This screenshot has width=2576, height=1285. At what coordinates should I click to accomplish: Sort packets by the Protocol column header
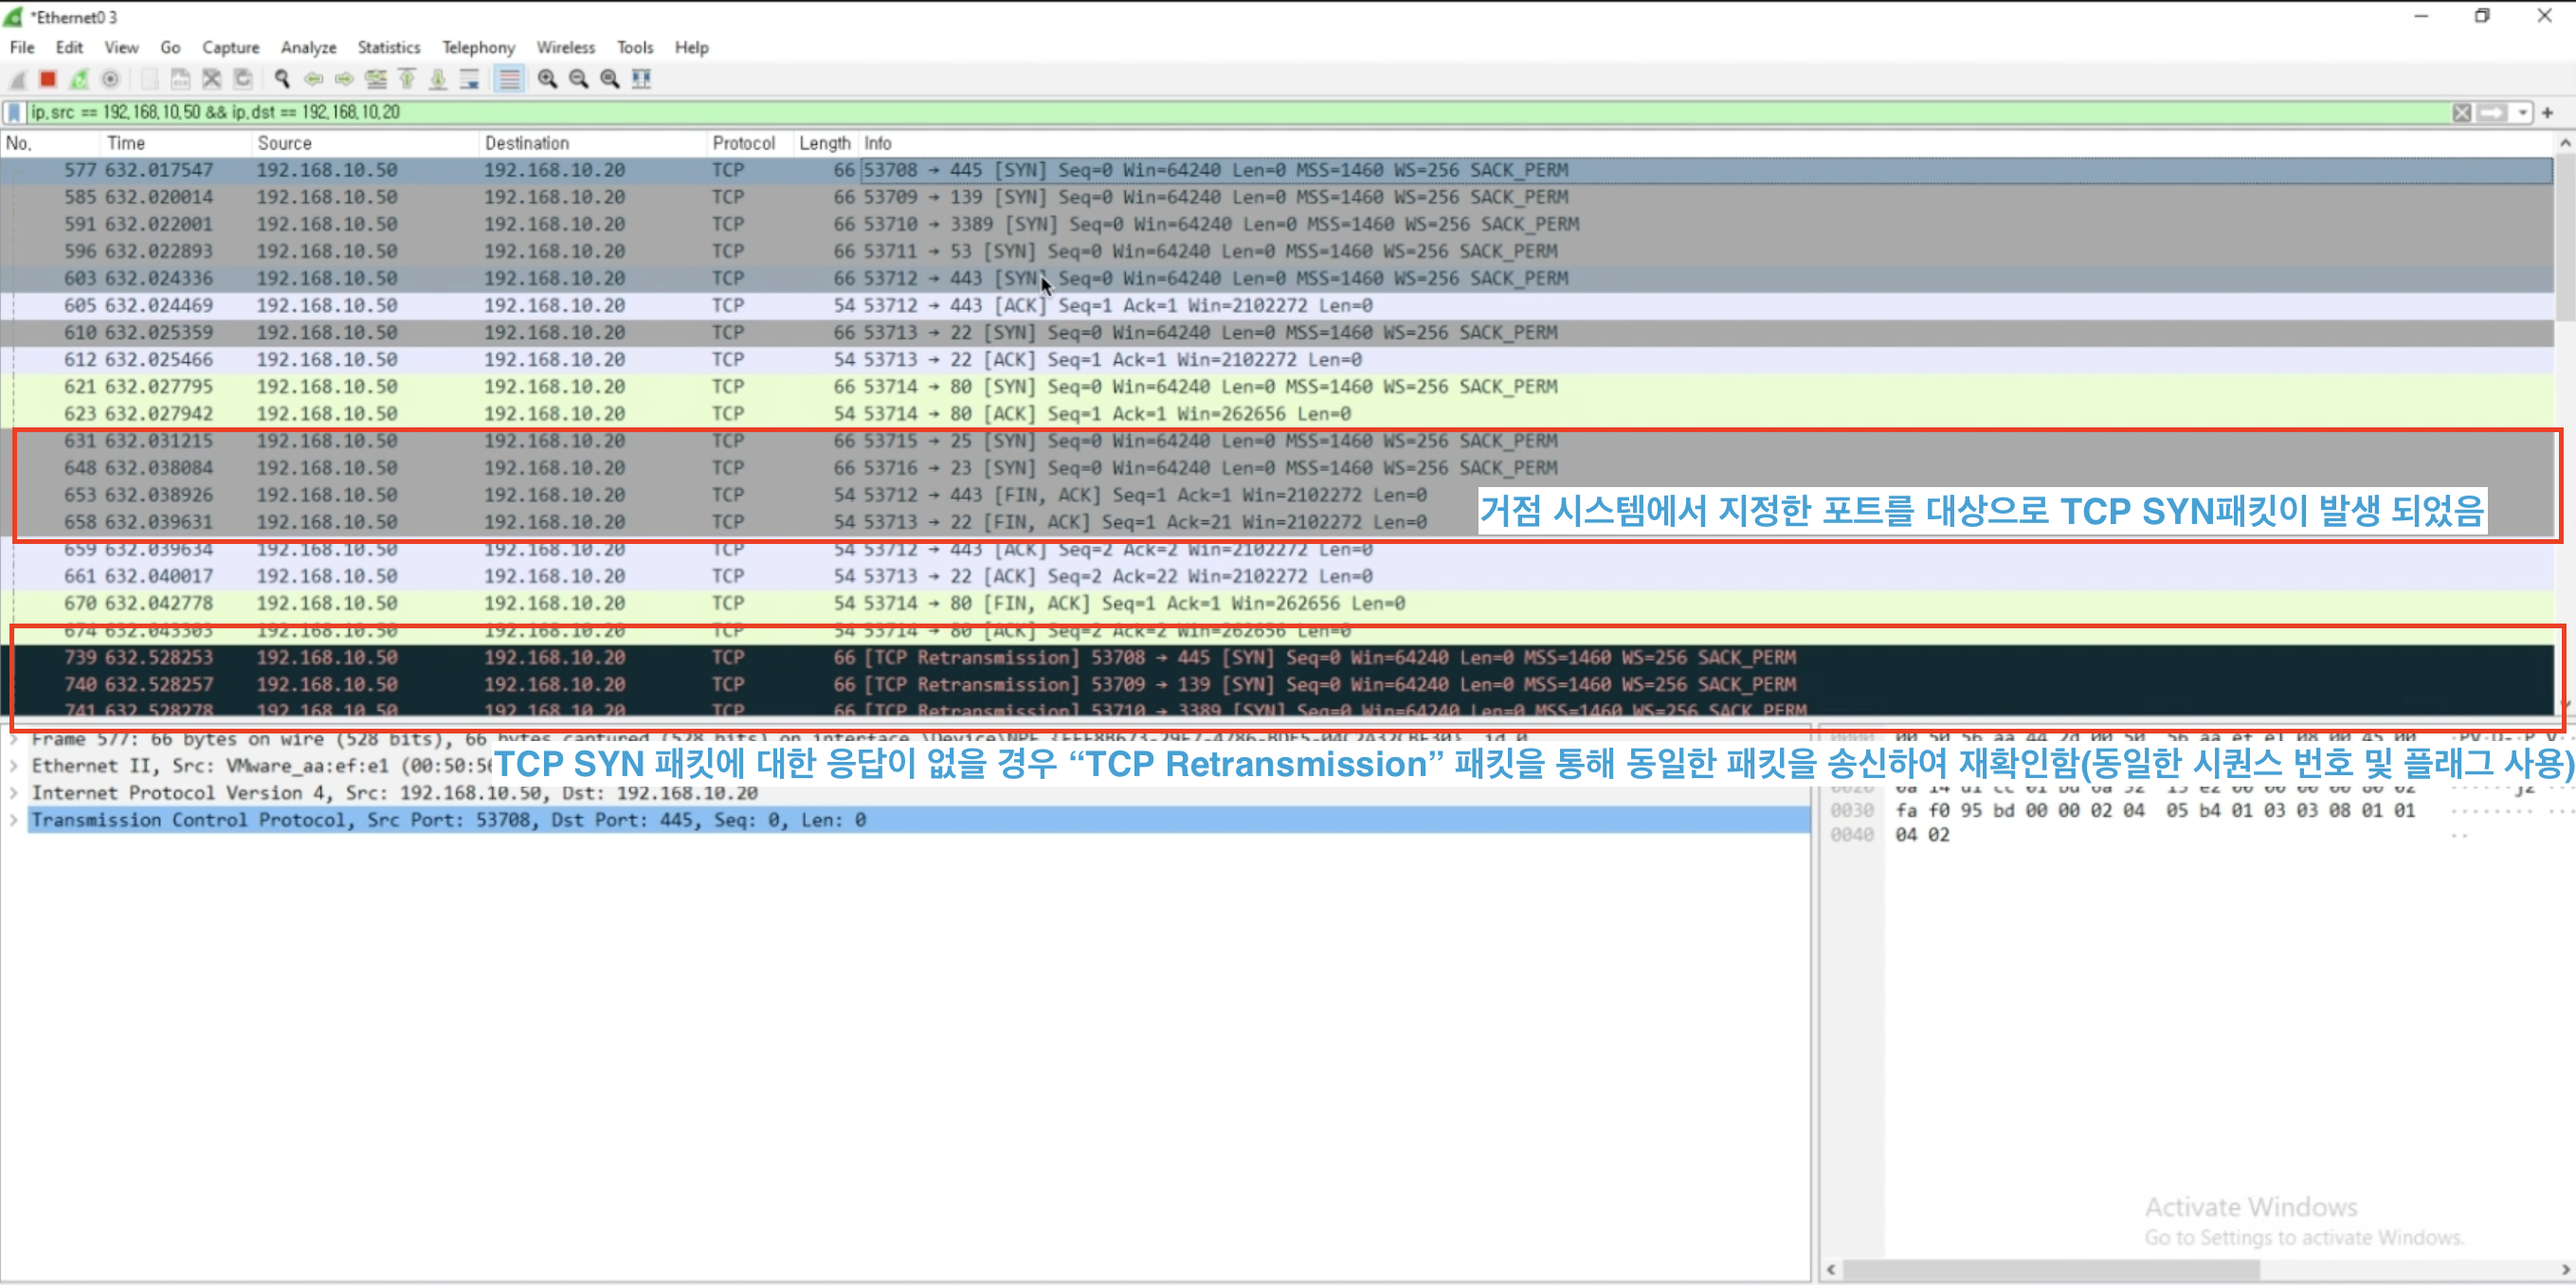[743, 143]
